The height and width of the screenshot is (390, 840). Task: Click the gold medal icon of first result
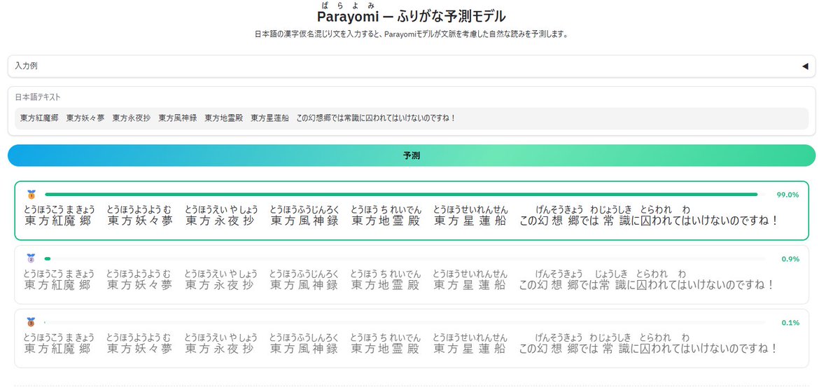pos(31,195)
